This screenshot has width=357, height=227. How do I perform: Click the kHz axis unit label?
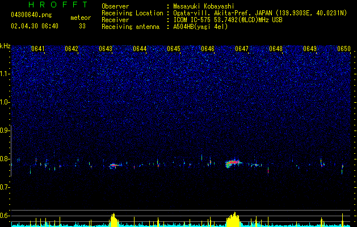pyautogui.click(x=5, y=46)
